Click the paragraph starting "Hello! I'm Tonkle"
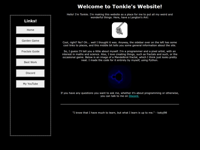The width and height of the screenshot is (200, 150). click(x=120, y=16)
